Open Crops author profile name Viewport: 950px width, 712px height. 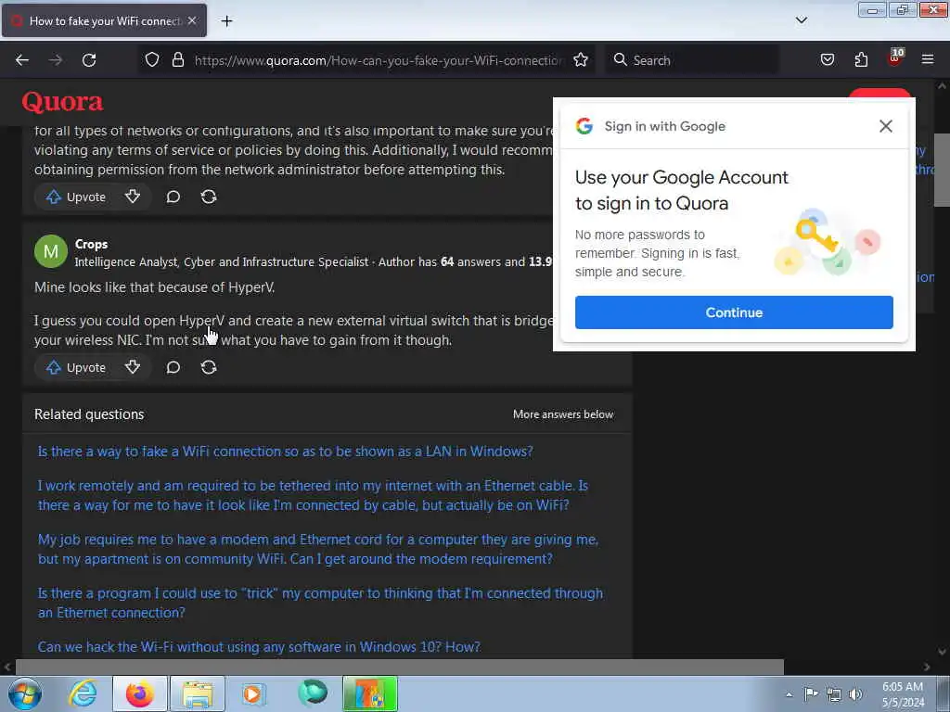pos(92,244)
